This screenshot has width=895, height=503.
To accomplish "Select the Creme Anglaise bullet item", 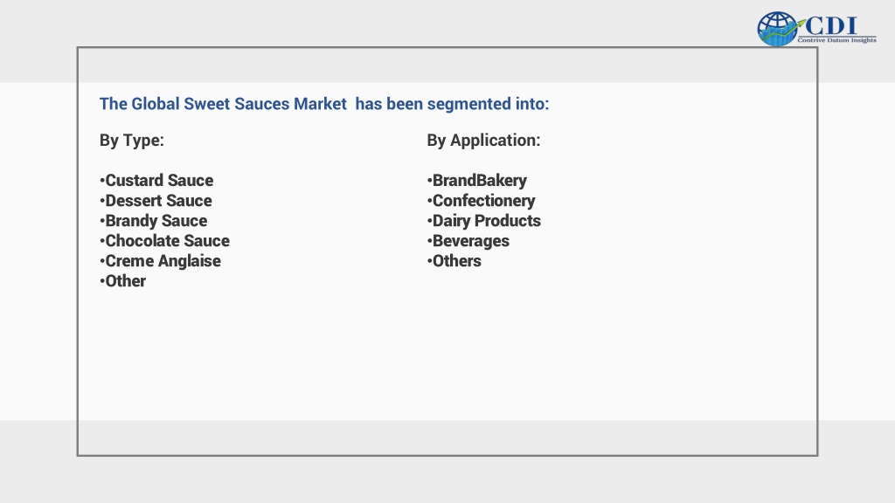I will [x=161, y=261].
